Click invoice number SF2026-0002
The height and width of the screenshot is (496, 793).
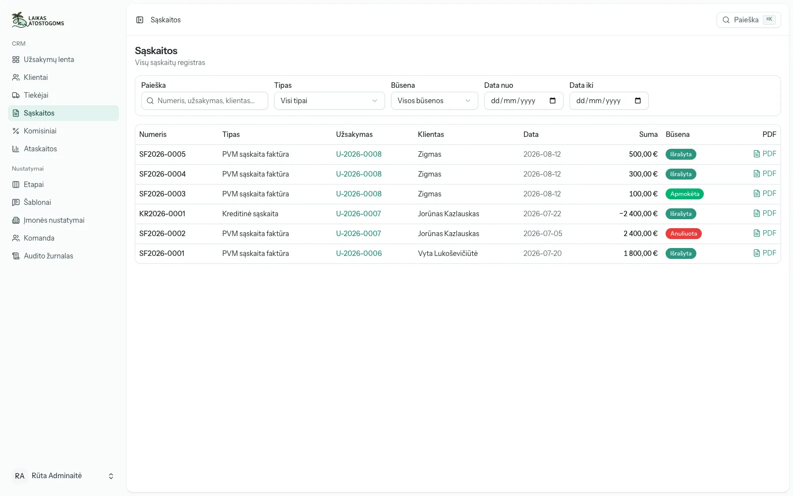point(162,234)
